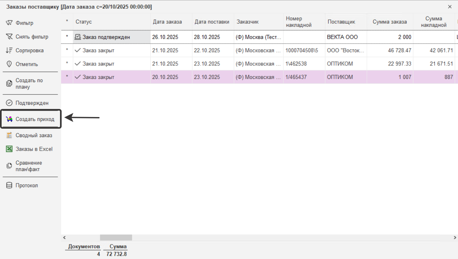Close the Заказы поставщику window

[x=450, y=6]
